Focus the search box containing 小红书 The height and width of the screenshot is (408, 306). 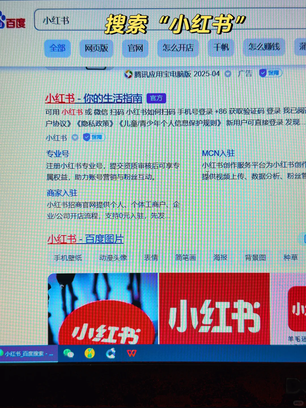pyautogui.click(x=170, y=20)
